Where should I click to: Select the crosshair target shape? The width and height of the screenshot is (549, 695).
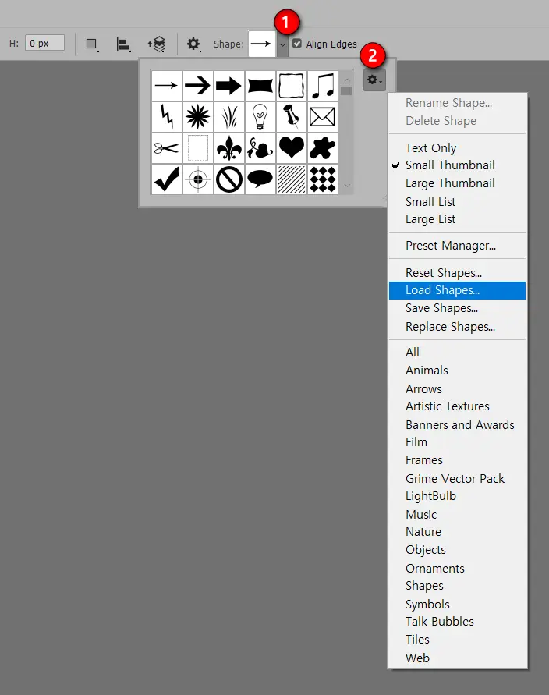pyautogui.click(x=197, y=179)
